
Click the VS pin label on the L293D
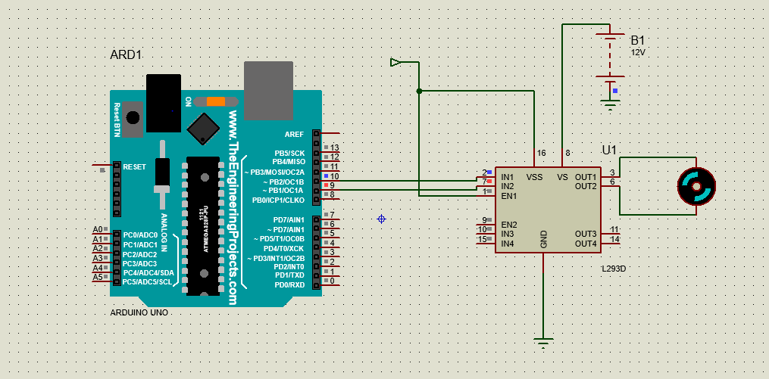pos(562,177)
